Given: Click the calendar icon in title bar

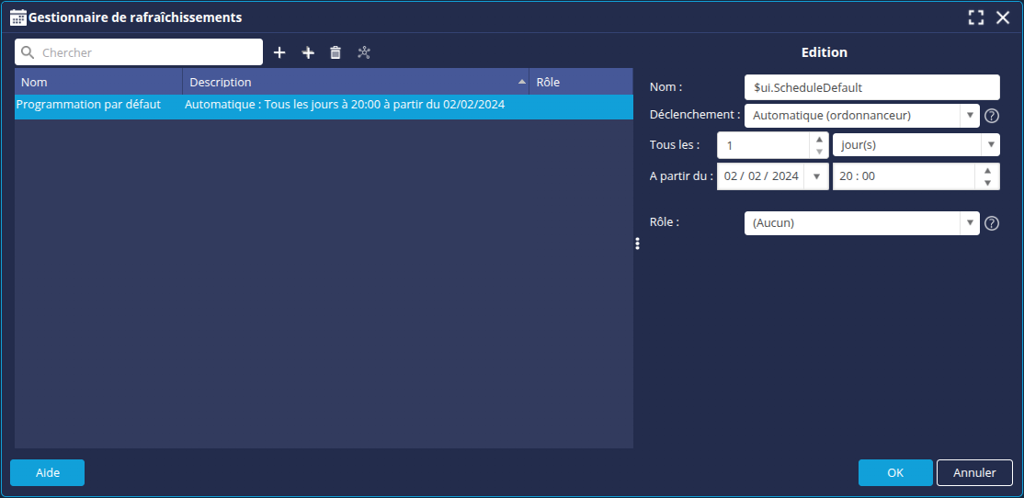Looking at the screenshot, I should [17, 17].
